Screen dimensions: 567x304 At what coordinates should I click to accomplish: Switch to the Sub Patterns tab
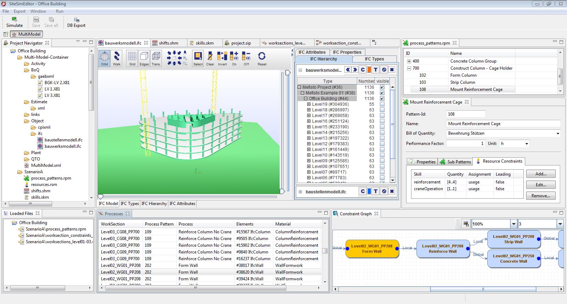456,162
